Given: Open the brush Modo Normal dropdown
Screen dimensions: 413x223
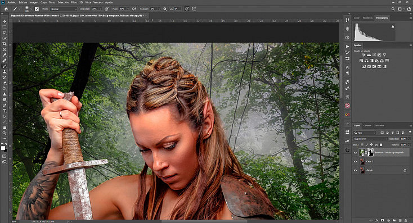Looking at the screenshot, I should coord(64,9).
